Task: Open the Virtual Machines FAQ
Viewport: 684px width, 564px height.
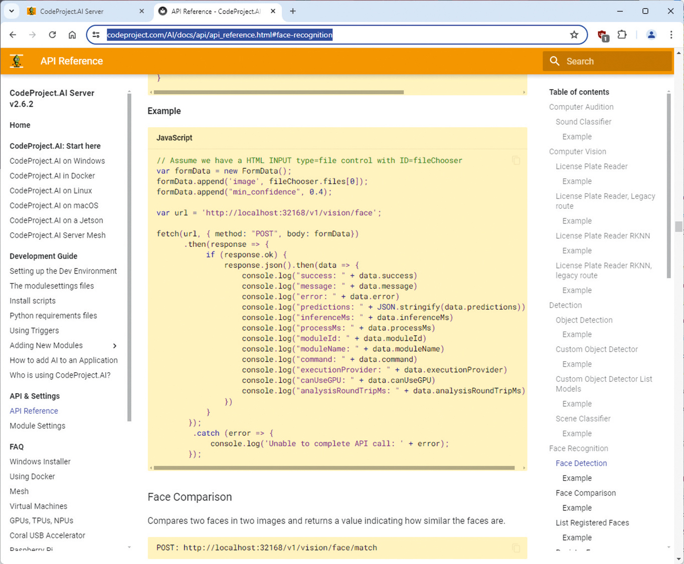Action: [x=39, y=506]
